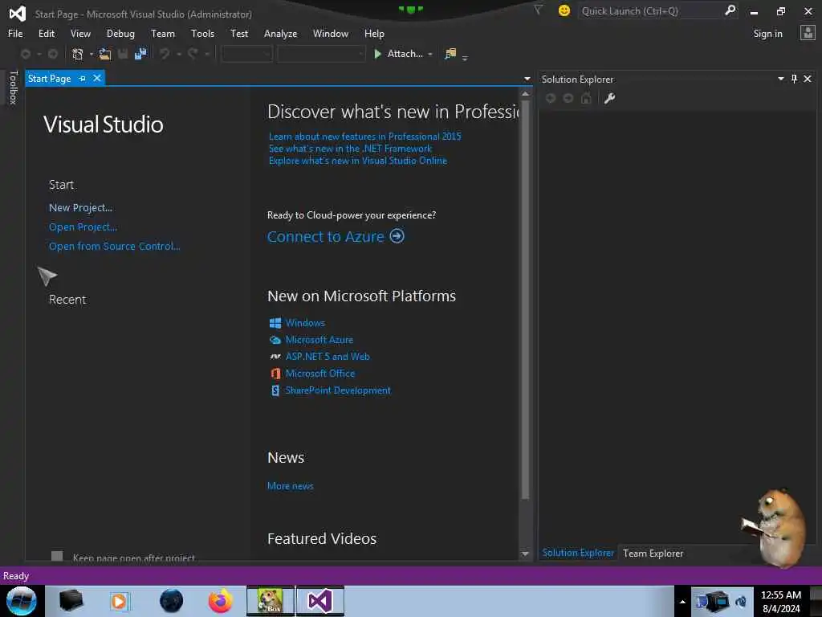Screen dimensions: 822x617
Task: Click the Visual Studio taskbar button
Action: (319, 601)
